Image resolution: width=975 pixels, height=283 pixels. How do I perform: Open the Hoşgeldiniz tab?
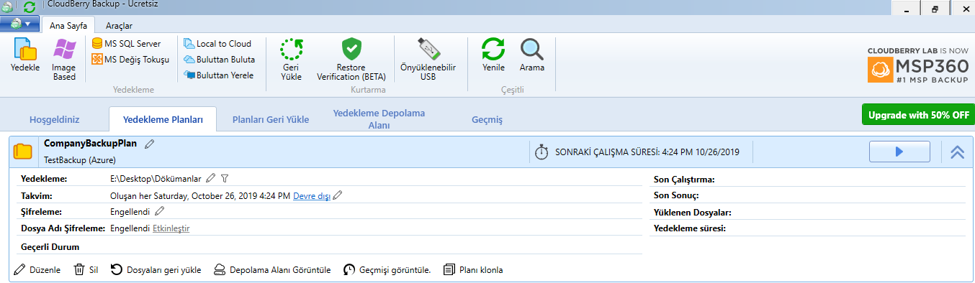[54, 119]
